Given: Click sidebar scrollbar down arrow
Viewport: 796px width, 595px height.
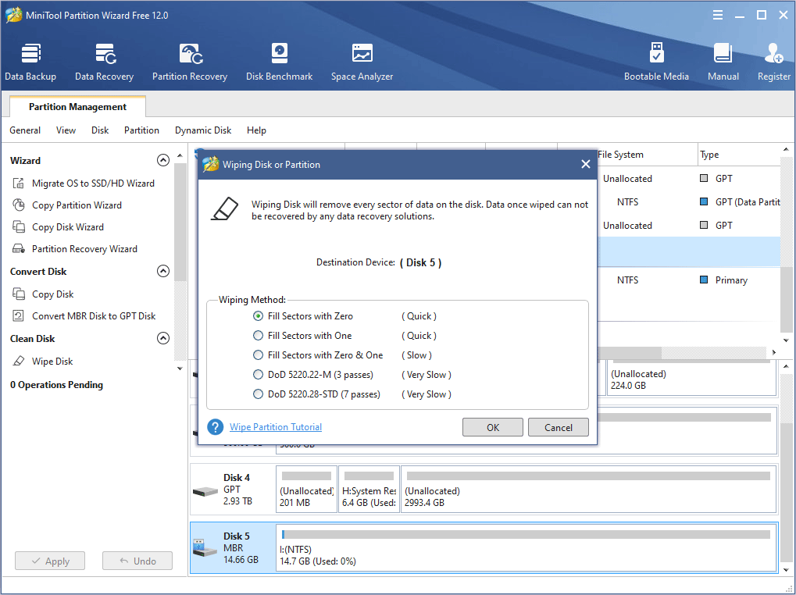Looking at the screenshot, I should [180, 369].
